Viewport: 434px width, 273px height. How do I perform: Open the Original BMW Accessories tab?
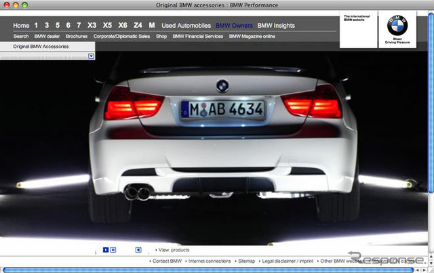(x=41, y=47)
